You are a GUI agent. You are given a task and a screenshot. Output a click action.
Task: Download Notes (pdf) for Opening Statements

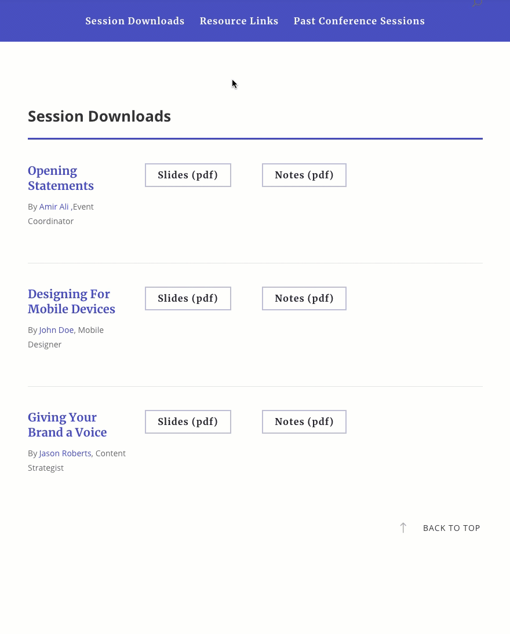pos(304,175)
